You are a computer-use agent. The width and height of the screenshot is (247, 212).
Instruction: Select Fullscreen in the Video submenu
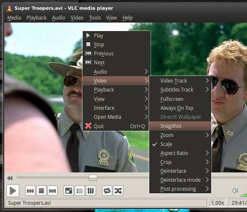point(180,99)
